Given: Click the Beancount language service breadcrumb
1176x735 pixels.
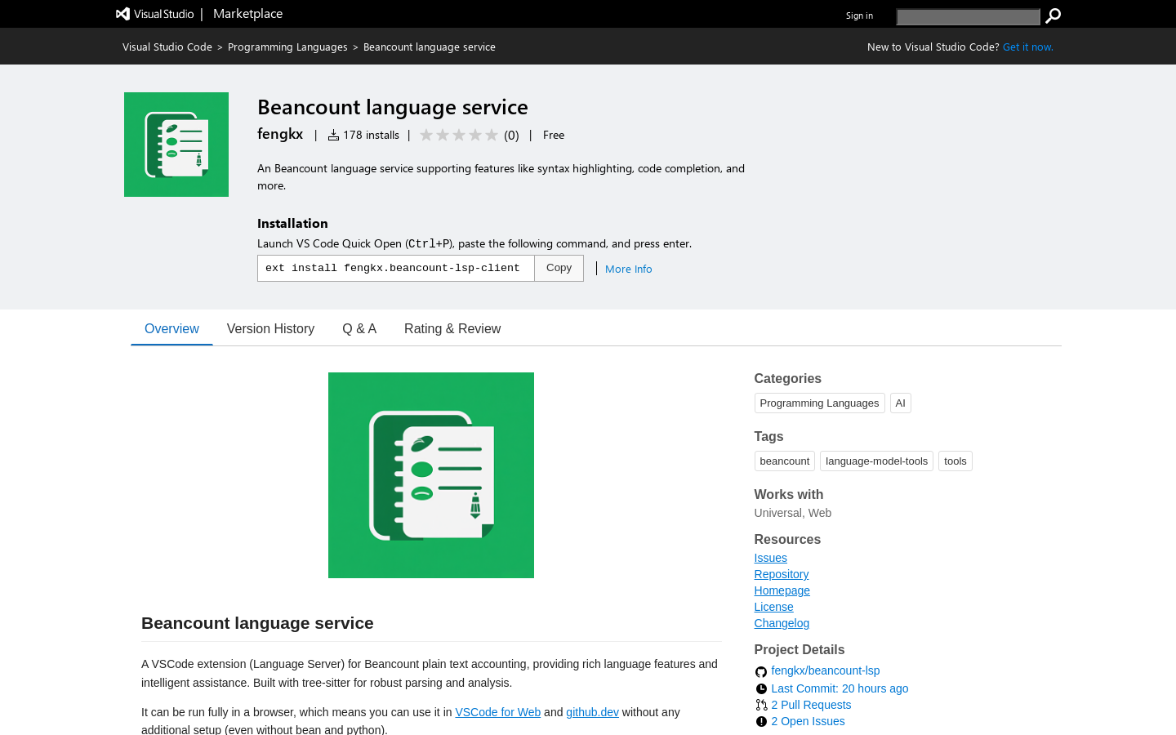Looking at the screenshot, I should point(430,47).
